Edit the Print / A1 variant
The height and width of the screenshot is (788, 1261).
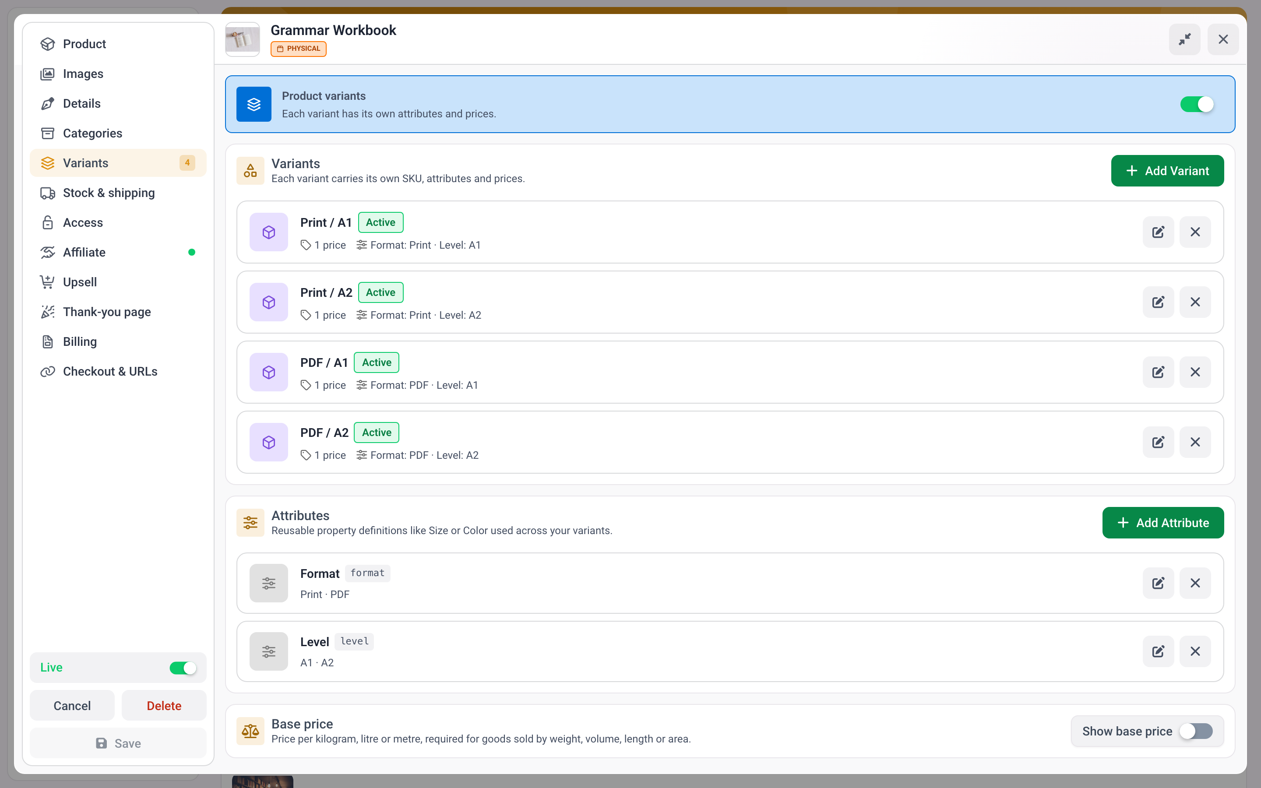click(1158, 232)
